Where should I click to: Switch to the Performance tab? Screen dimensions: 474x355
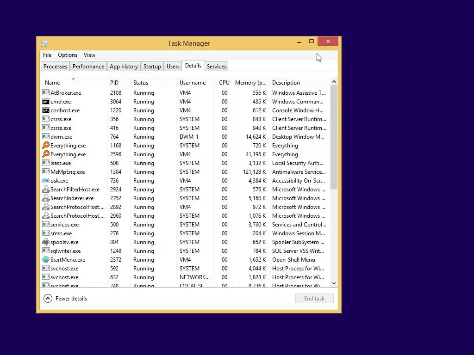tap(88, 67)
